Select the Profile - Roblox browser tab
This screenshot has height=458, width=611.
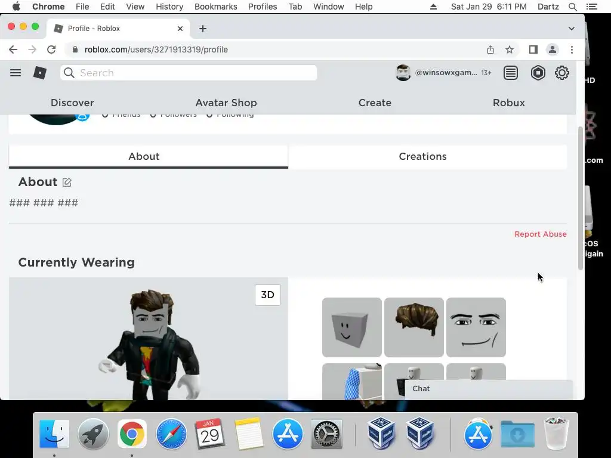(118, 29)
